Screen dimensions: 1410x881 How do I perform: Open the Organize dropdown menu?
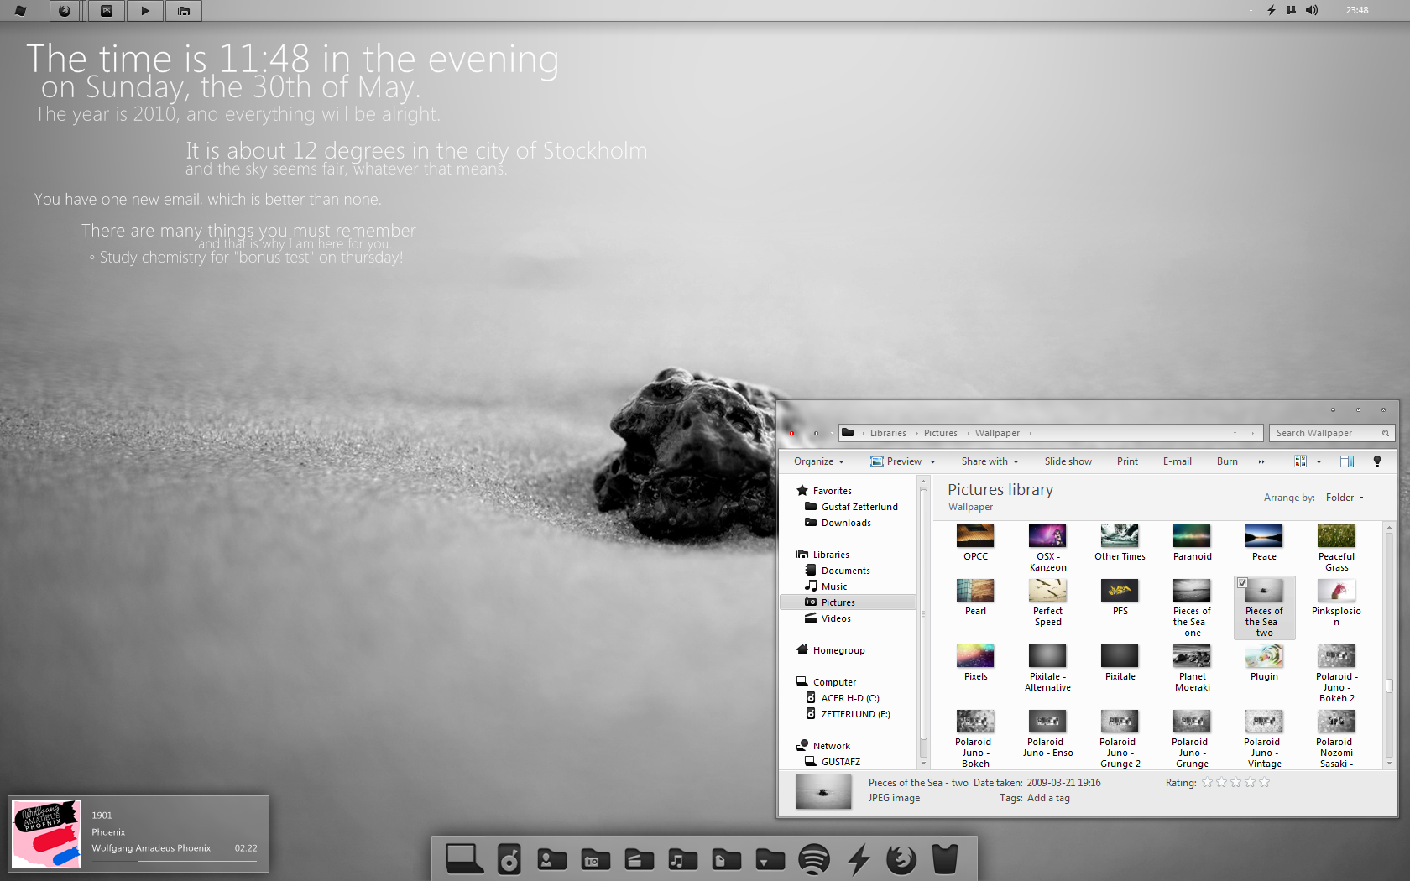coord(819,461)
